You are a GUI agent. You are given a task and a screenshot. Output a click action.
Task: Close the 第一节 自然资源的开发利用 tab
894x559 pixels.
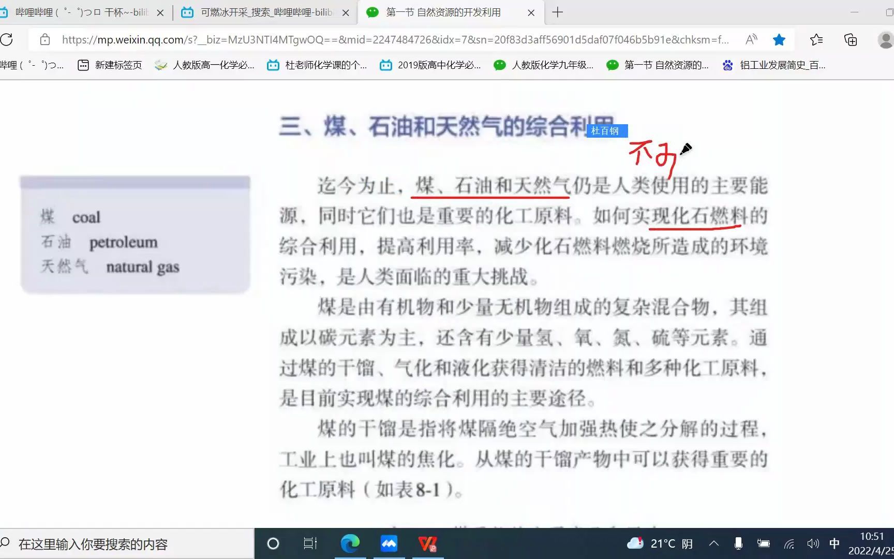(531, 13)
